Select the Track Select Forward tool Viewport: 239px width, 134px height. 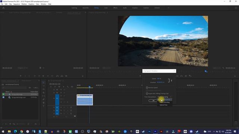(x=43, y=86)
